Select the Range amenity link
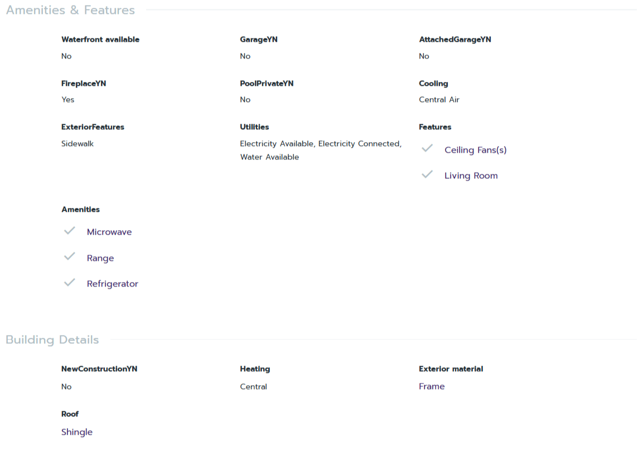This screenshot has height=471, width=638. tap(100, 258)
